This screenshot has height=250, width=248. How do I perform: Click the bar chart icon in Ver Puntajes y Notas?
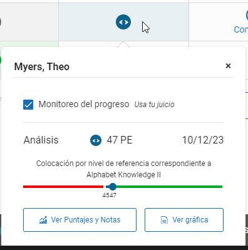43,220
